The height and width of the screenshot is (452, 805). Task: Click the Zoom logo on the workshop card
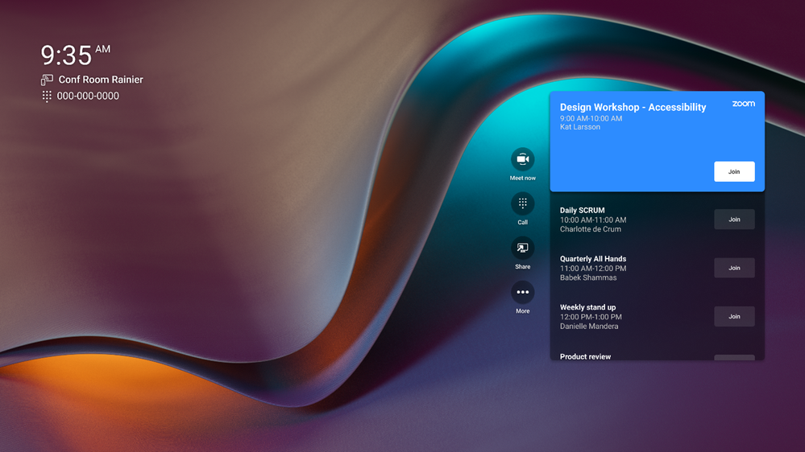(x=744, y=104)
